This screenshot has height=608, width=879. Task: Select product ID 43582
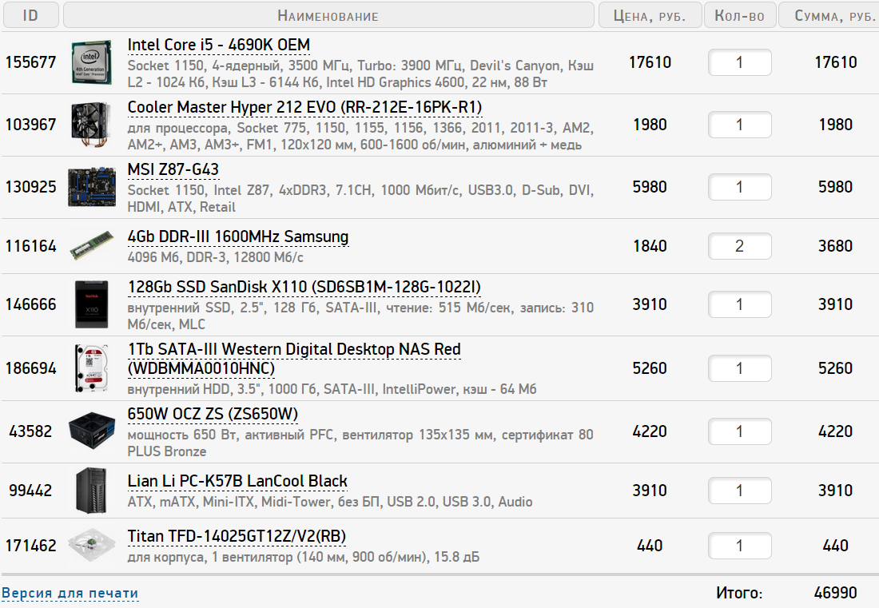[x=31, y=431]
